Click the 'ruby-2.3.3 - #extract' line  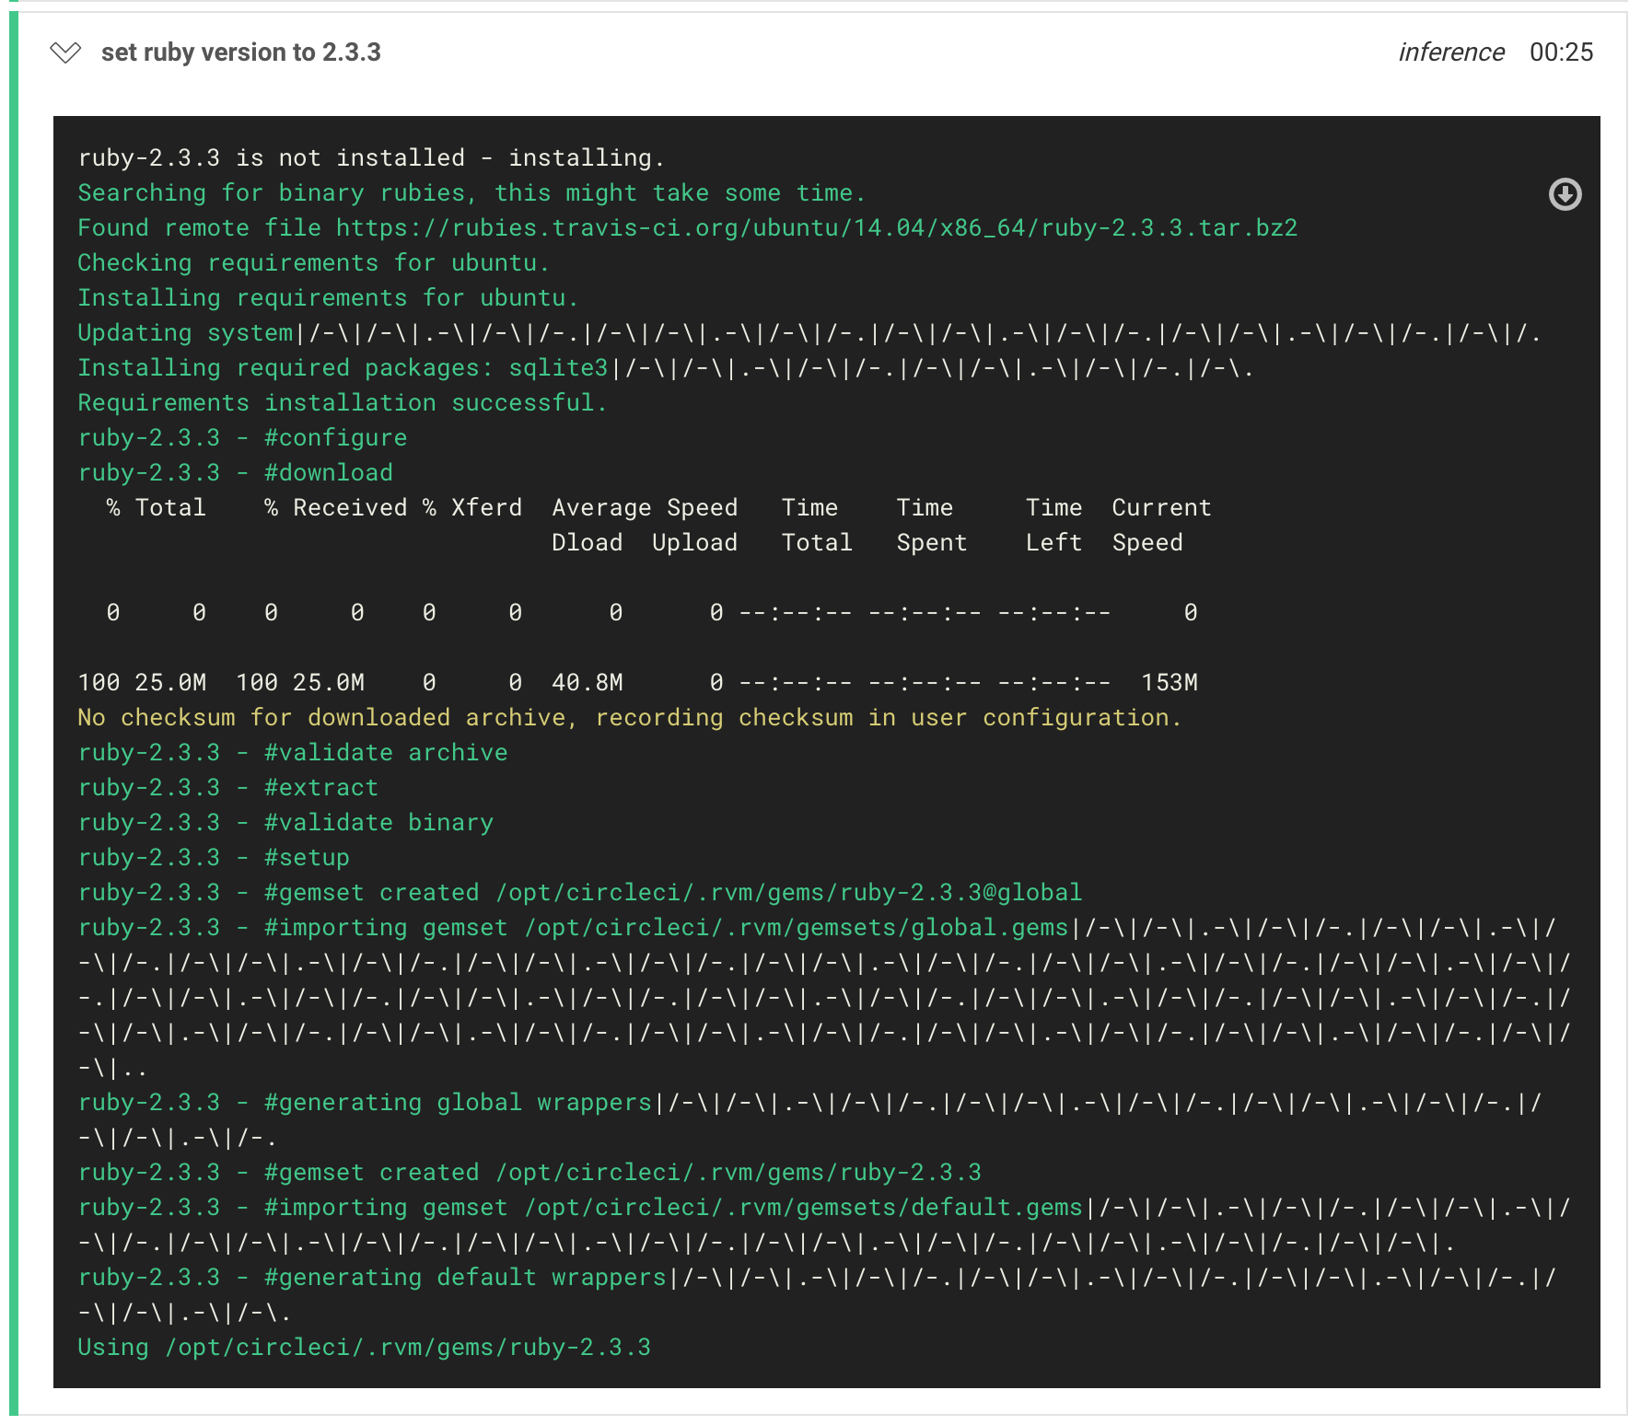pos(228,787)
